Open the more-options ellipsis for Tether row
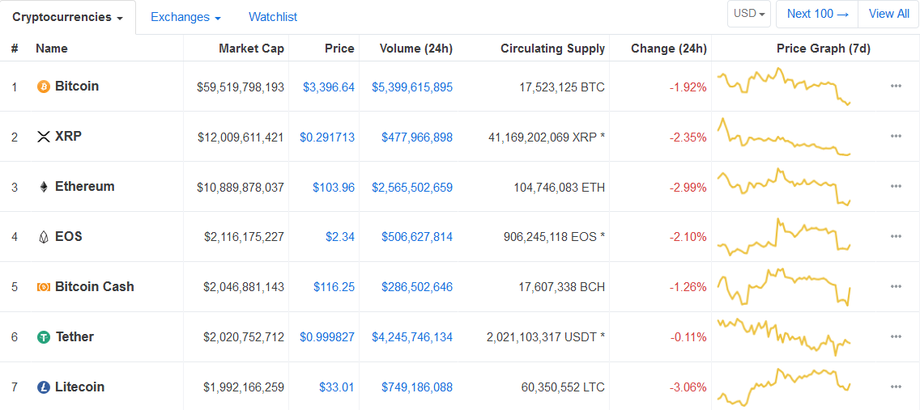The image size is (920, 410). pyautogui.click(x=896, y=336)
